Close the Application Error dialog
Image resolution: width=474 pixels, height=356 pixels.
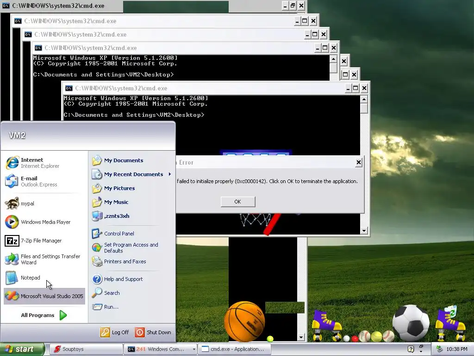pos(359,163)
